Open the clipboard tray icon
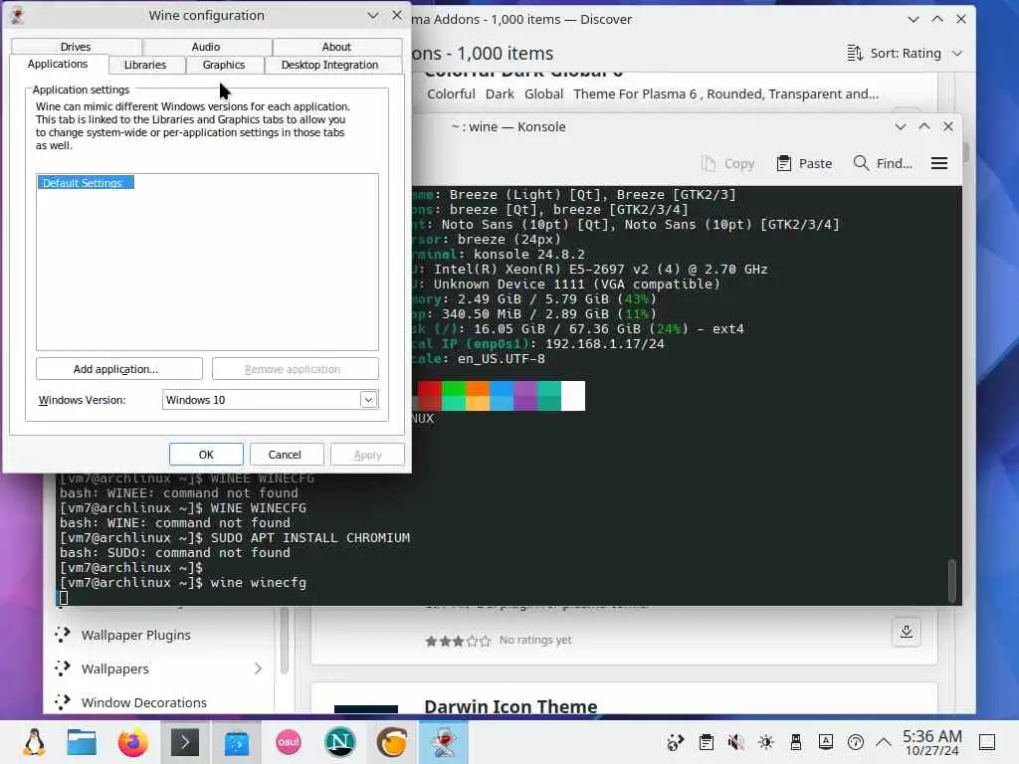1019x764 pixels. (x=707, y=742)
